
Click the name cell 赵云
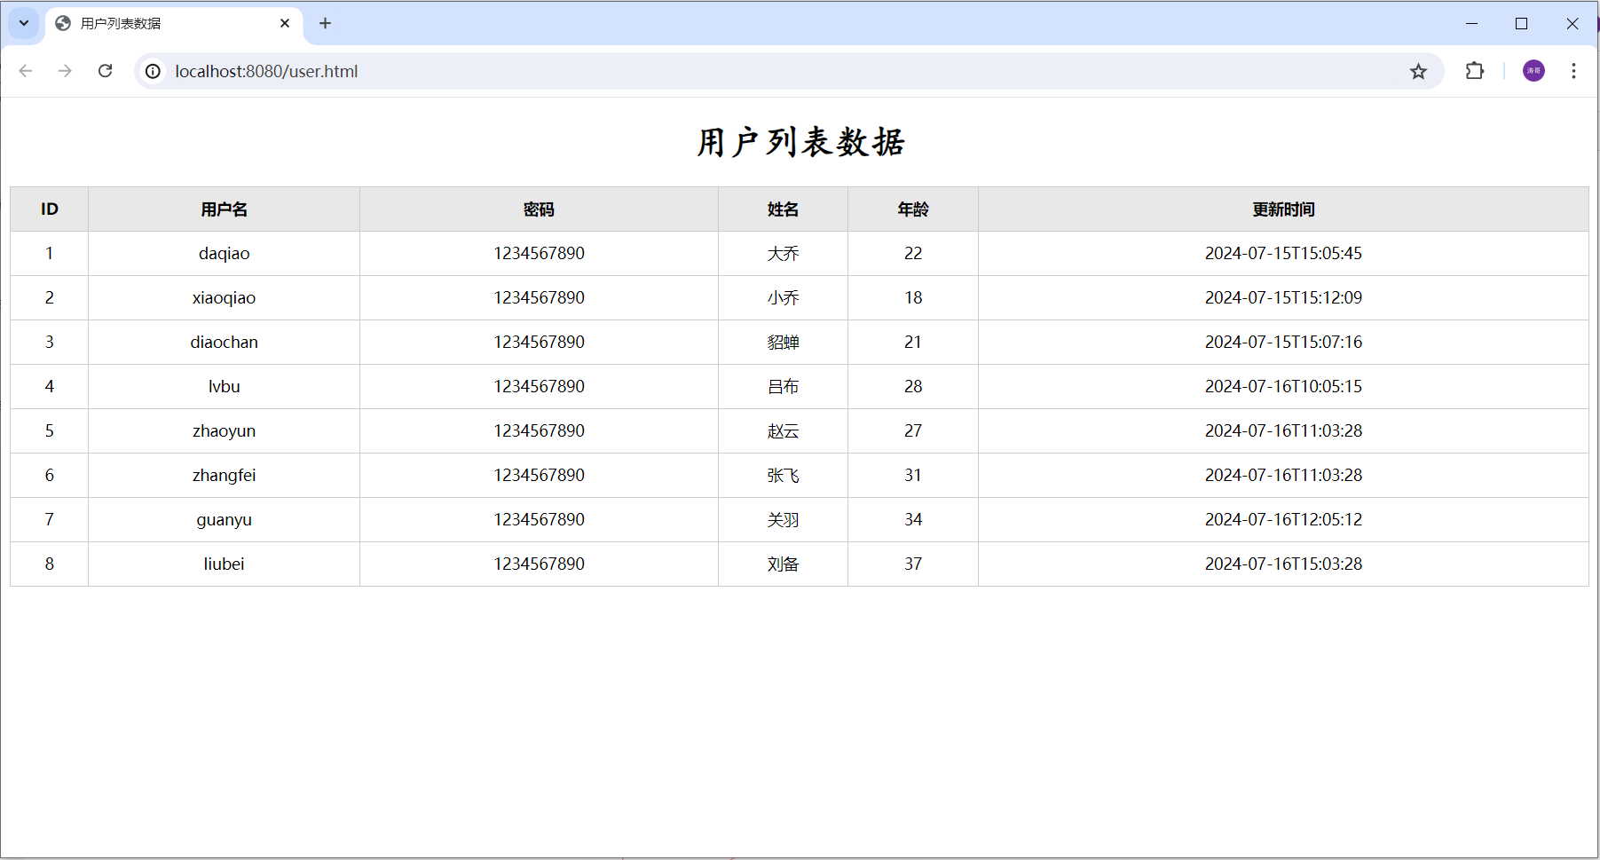click(x=784, y=431)
